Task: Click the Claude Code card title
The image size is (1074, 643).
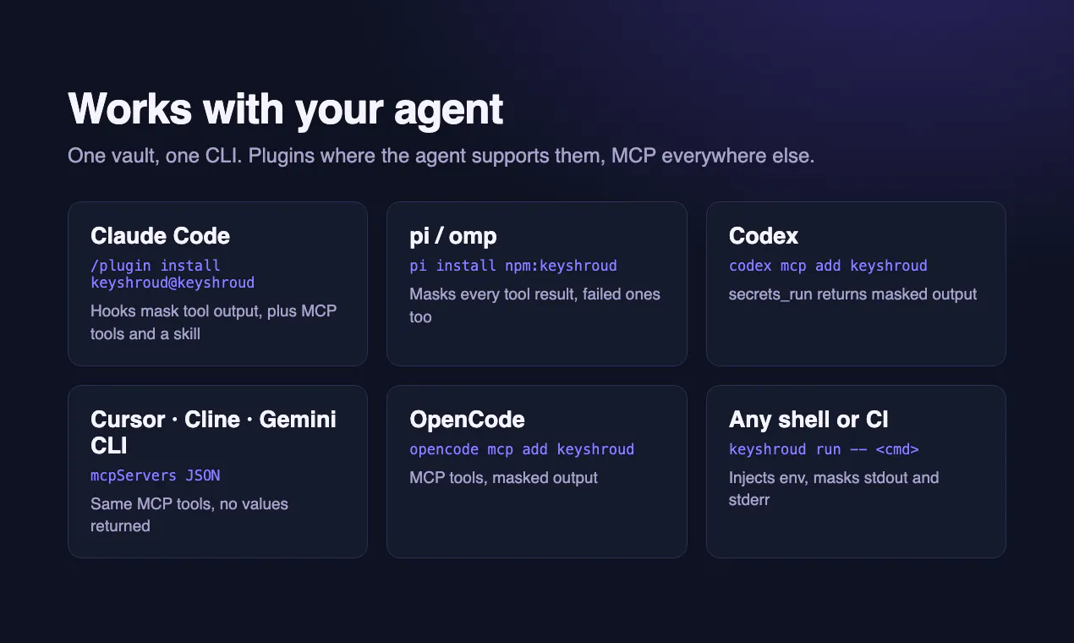Action: (x=160, y=235)
